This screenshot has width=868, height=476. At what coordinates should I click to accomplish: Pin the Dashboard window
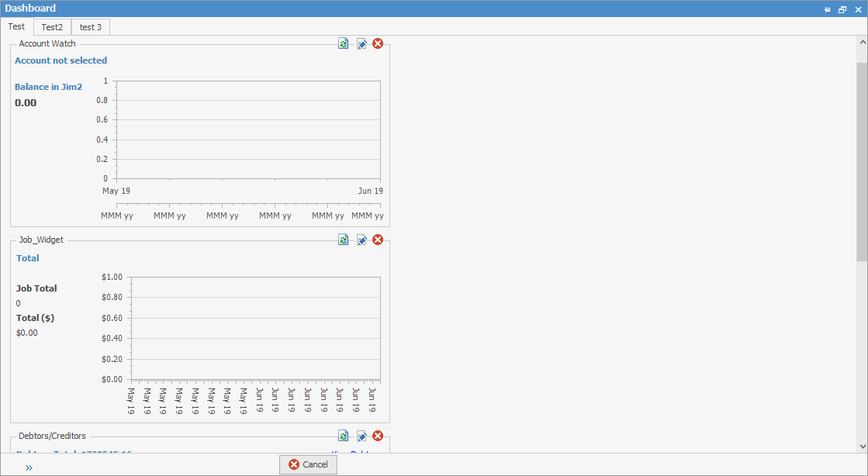click(827, 9)
